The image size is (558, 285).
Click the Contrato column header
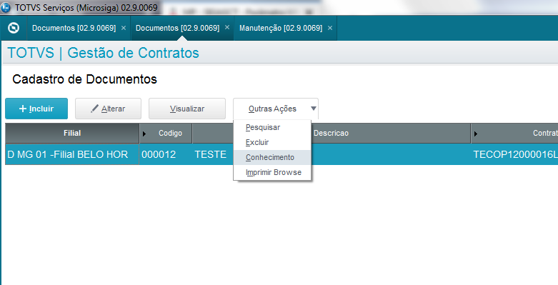coord(514,133)
